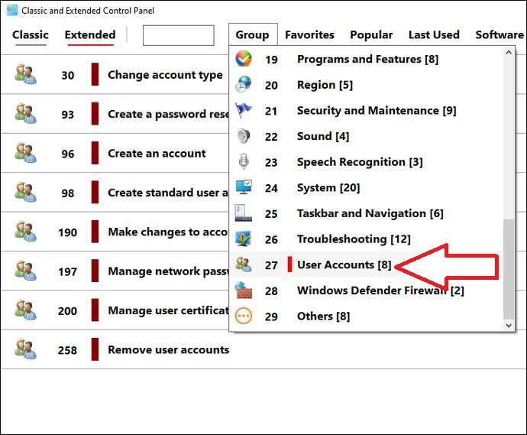Viewport: 527px width, 435px height.
Task: Click the app icon in the title bar
Action: [11, 10]
